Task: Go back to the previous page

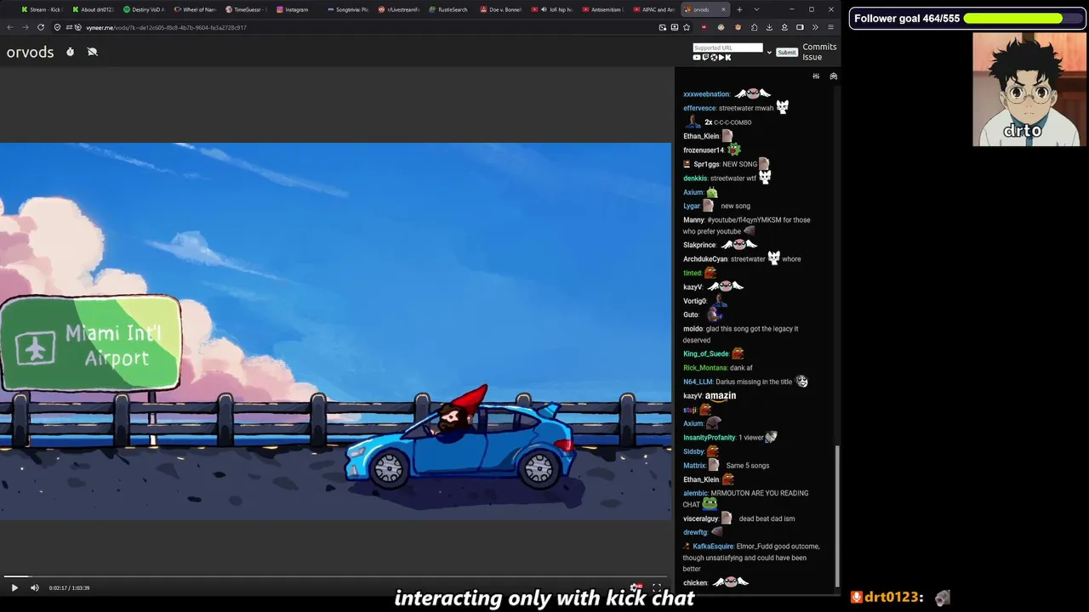Action: point(10,27)
